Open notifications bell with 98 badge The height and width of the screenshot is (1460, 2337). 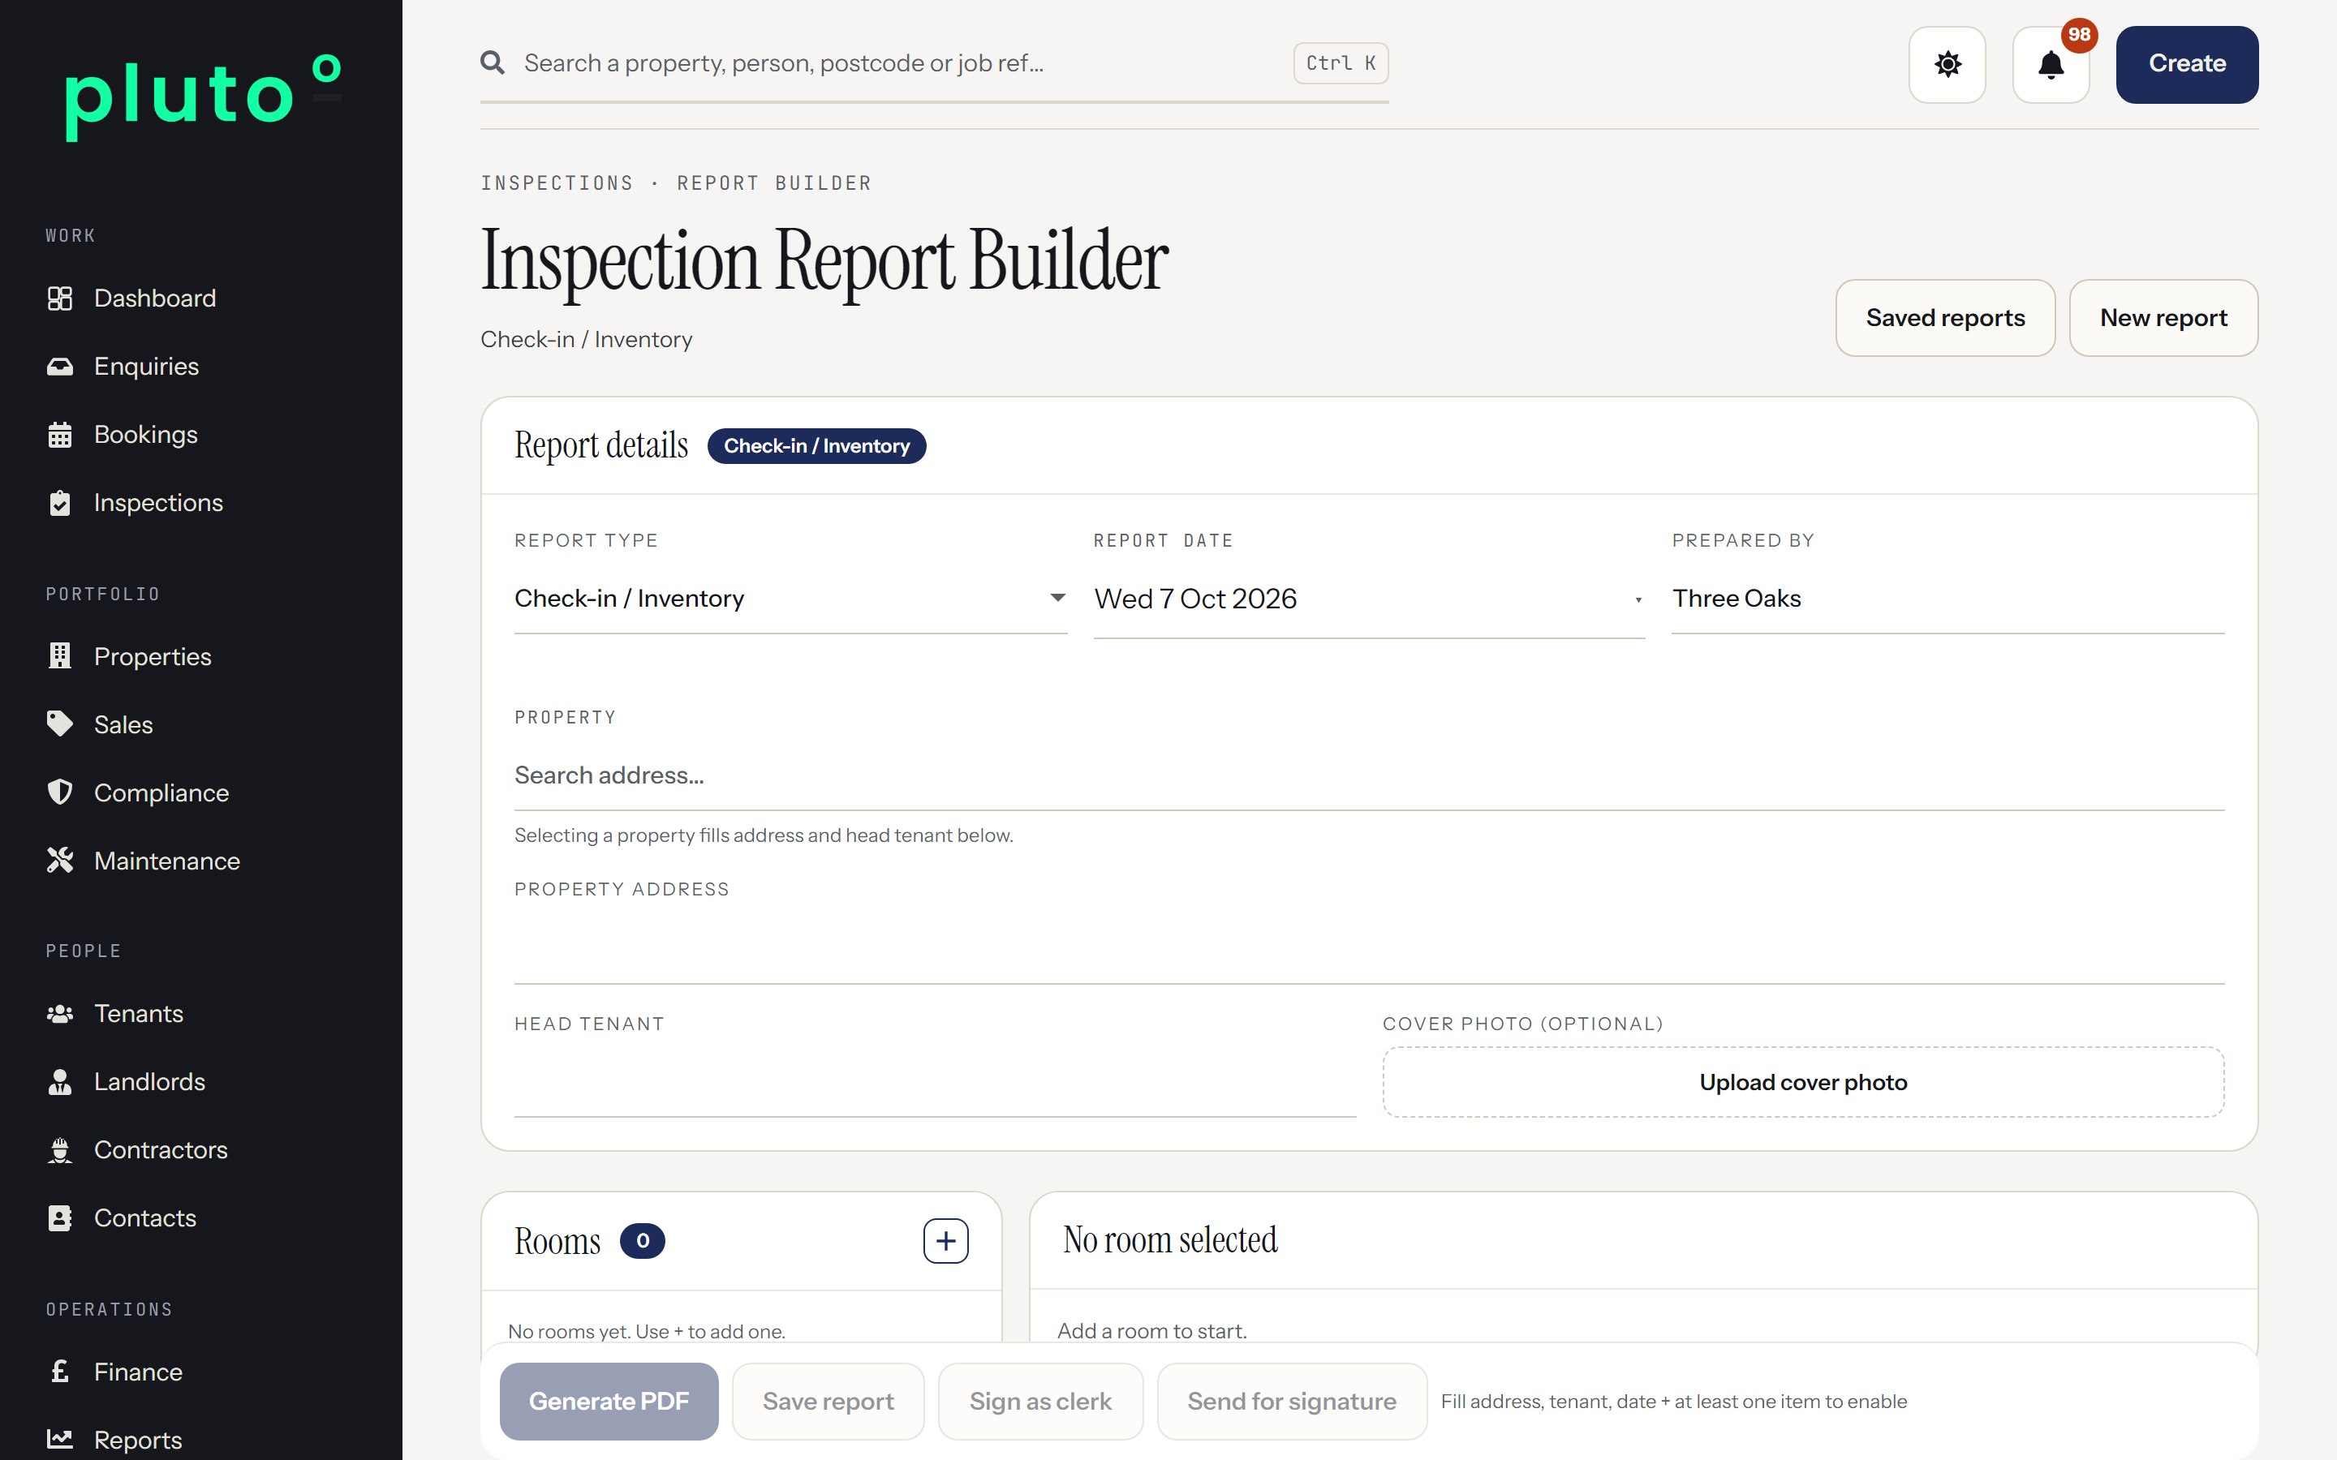pos(2051,65)
